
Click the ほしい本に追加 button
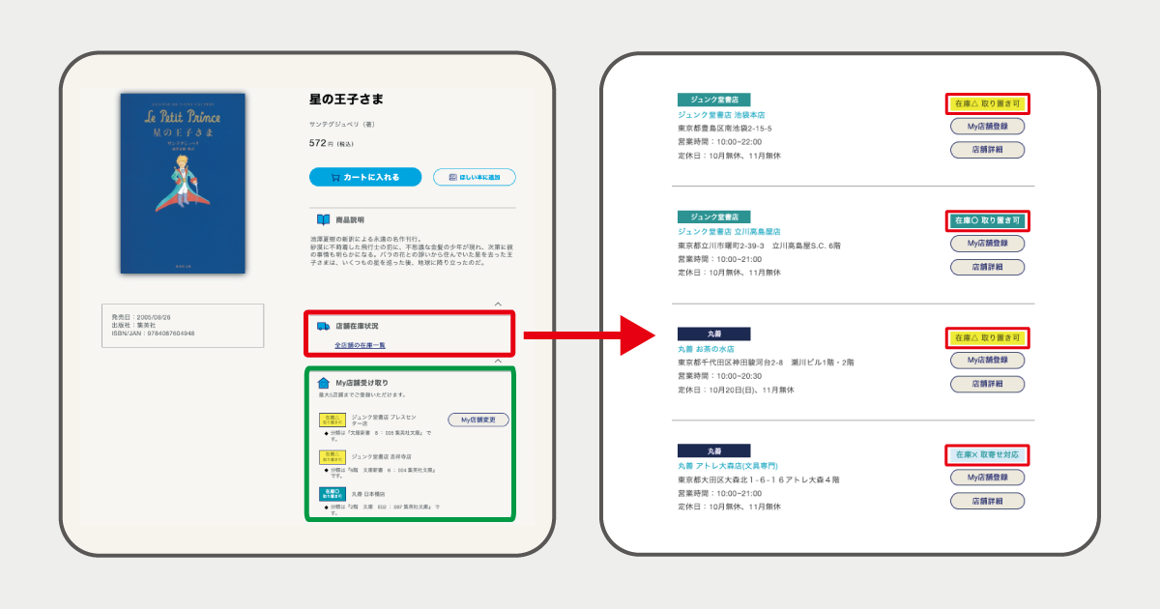click(x=474, y=177)
